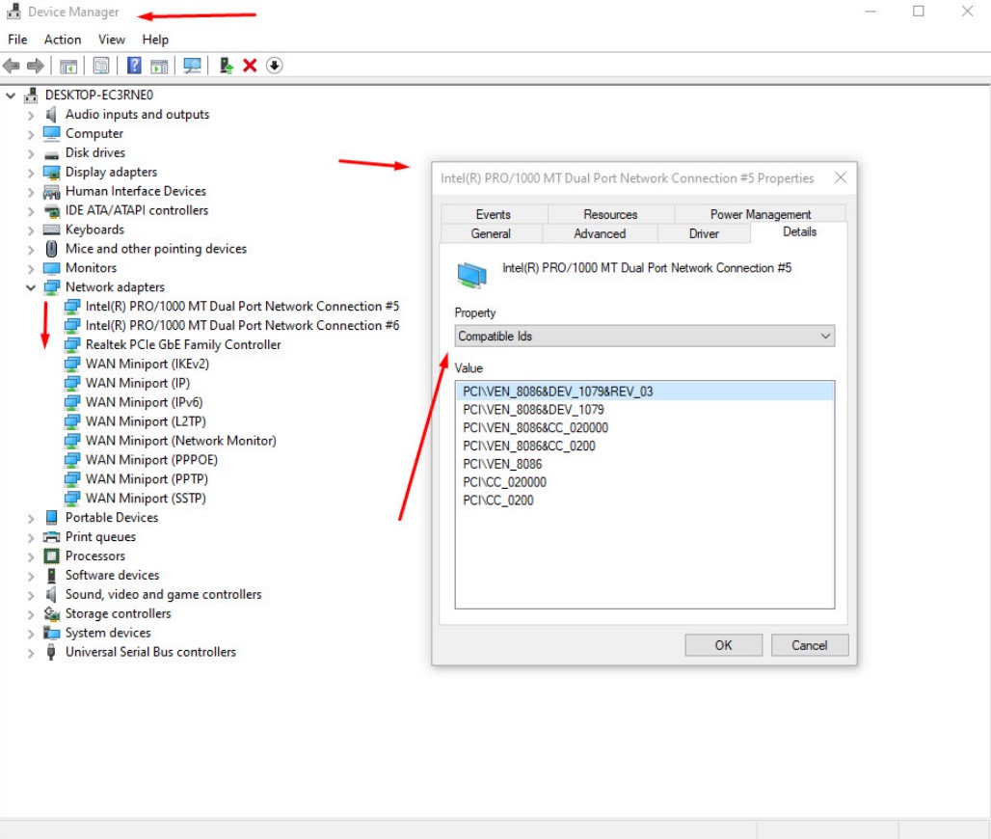This screenshot has width=991, height=839.
Task: Open the View menu
Action: coord(111,40)
